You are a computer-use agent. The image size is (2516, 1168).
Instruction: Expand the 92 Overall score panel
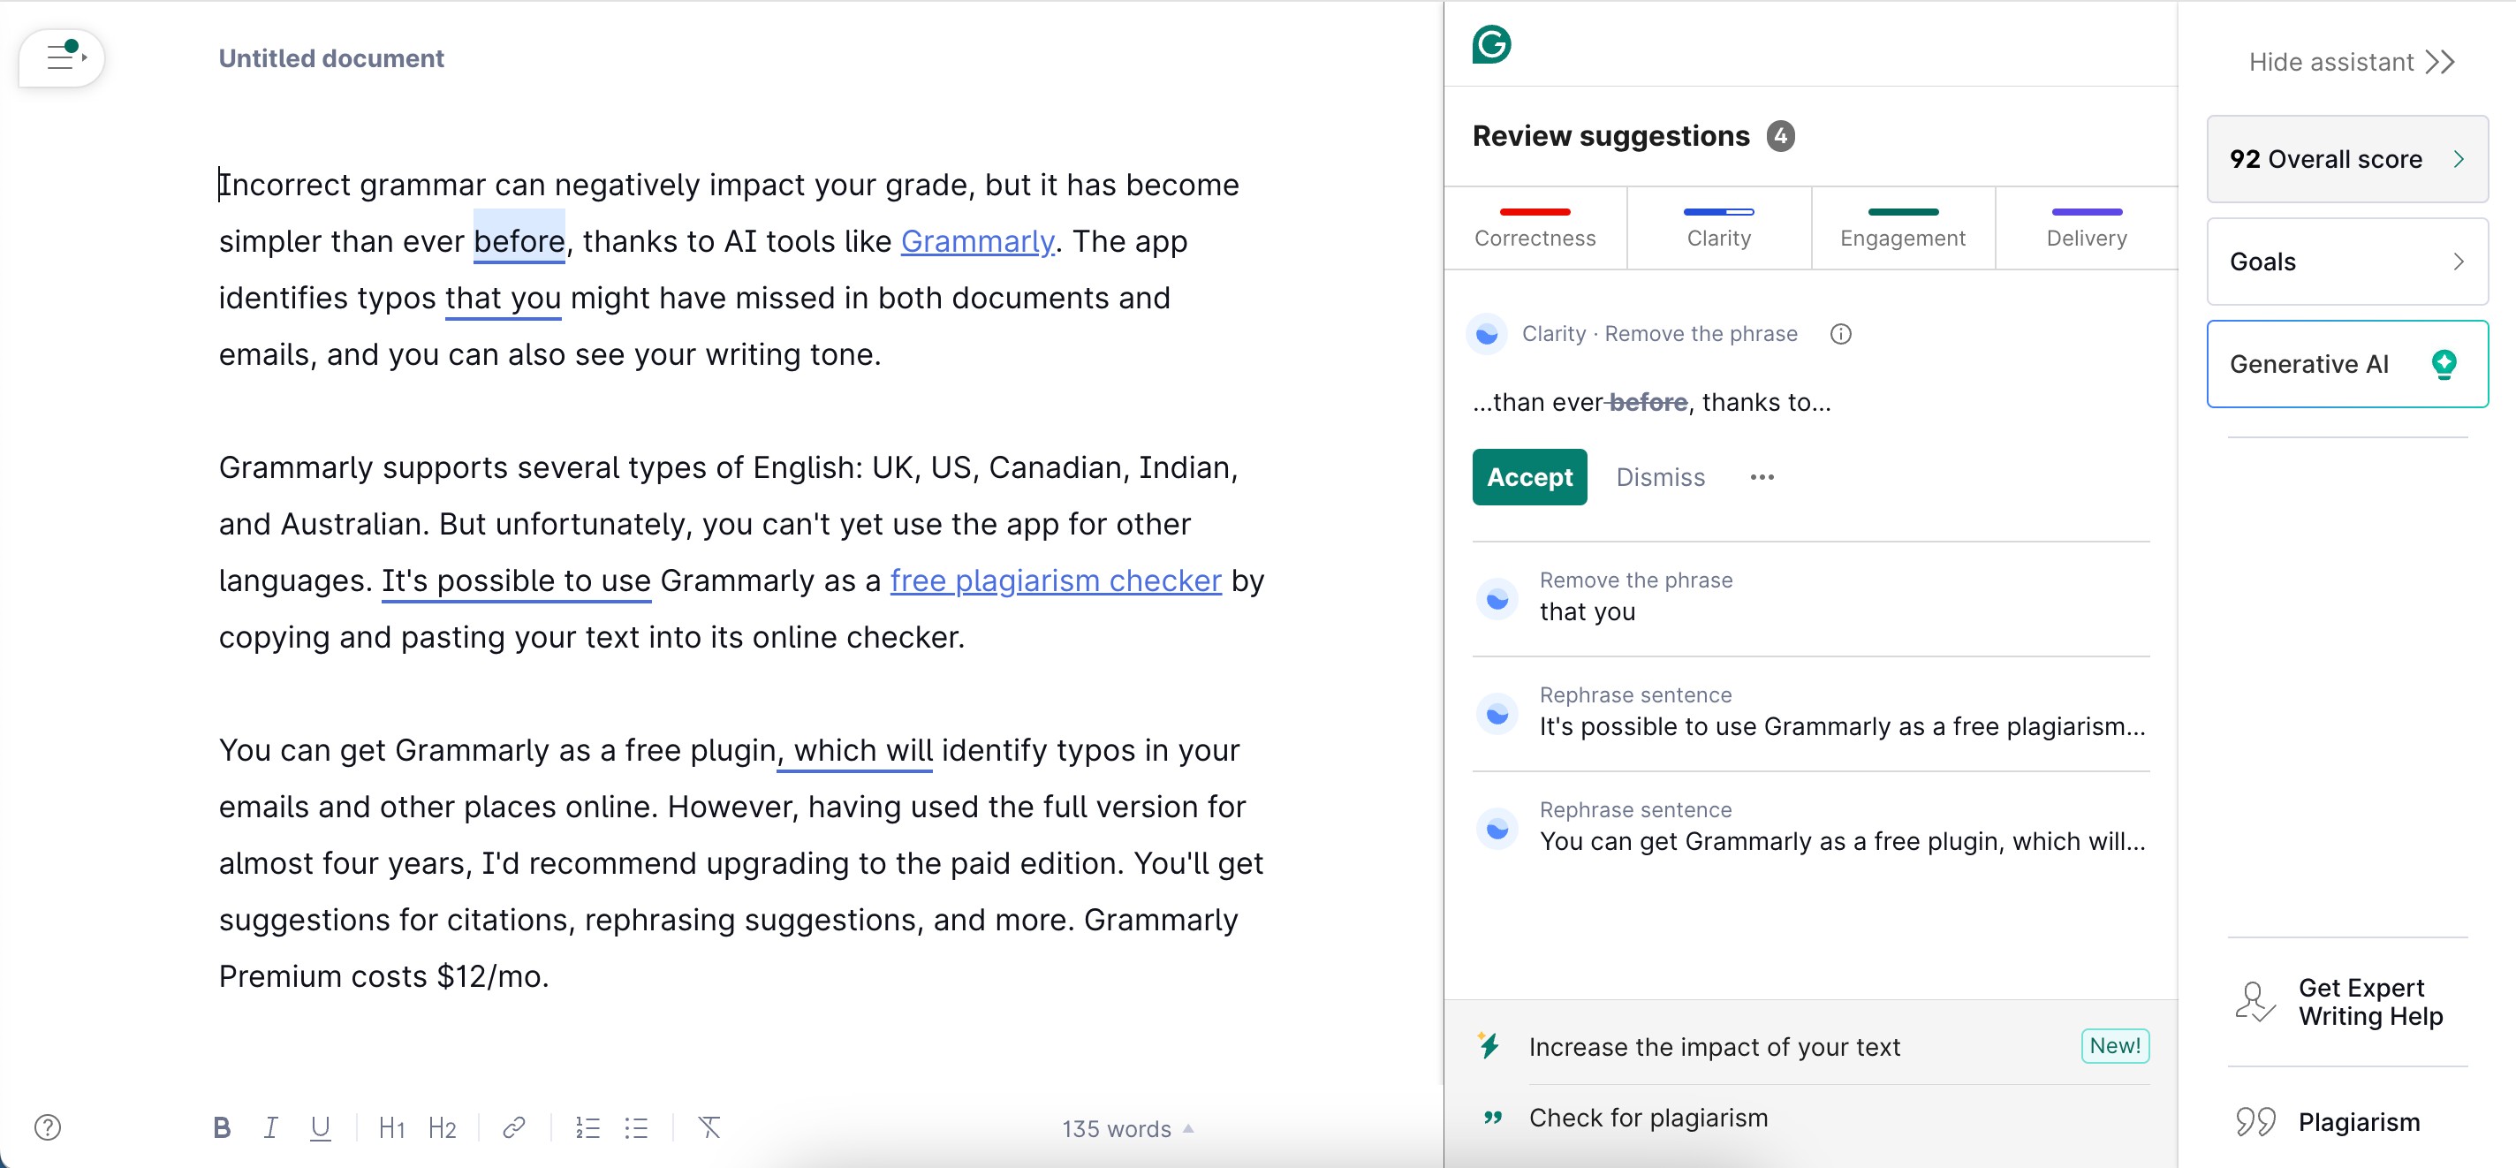pos(2346,159)
